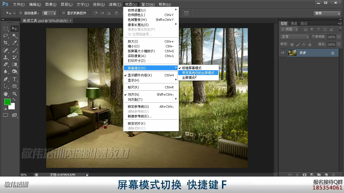The image size is (344, 193).
Task: Click 标尺(R) in the View menu
Action: coord(151,87)
